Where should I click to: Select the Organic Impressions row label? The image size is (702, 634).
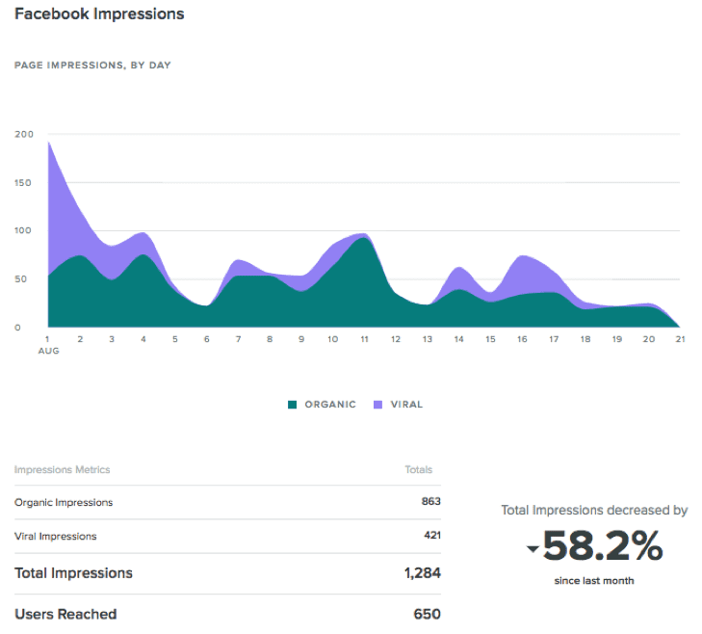[x=64, y=502]
